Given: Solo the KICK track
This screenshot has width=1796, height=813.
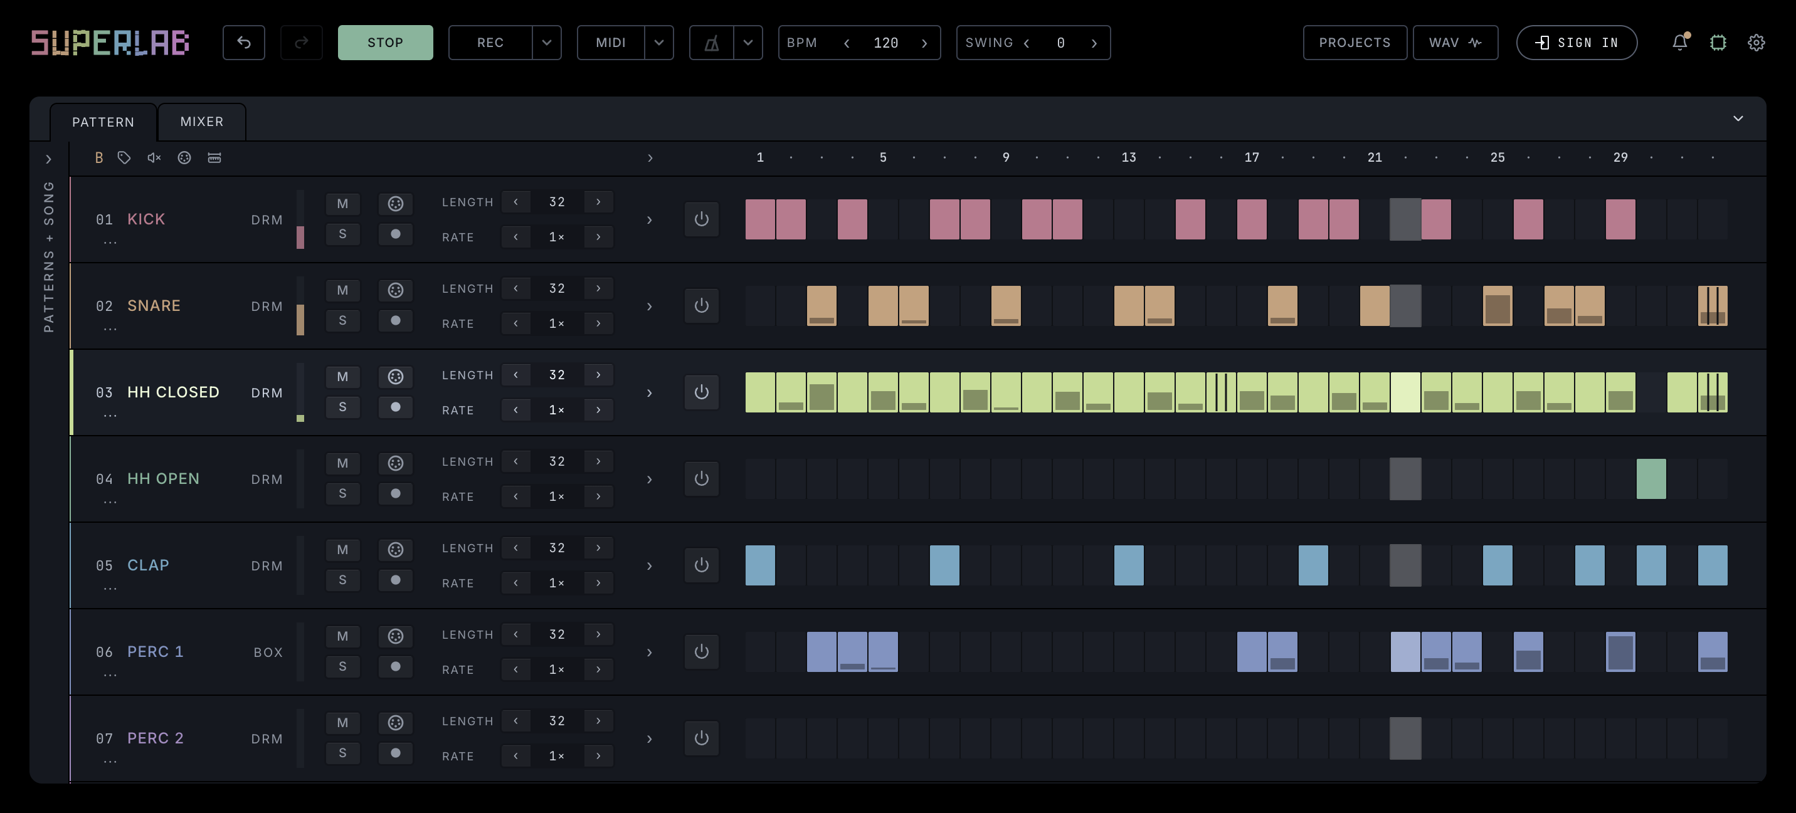Looking at the screenshot, I should pos(342,234).
